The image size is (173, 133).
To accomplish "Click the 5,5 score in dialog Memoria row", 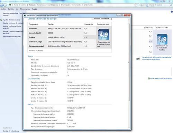I will 85,33.
